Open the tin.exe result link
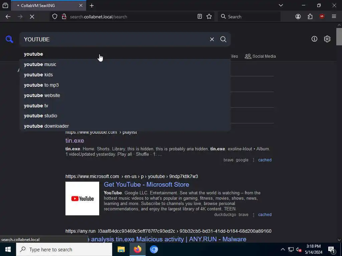This screenshot has width=342, height=256. 75,140
